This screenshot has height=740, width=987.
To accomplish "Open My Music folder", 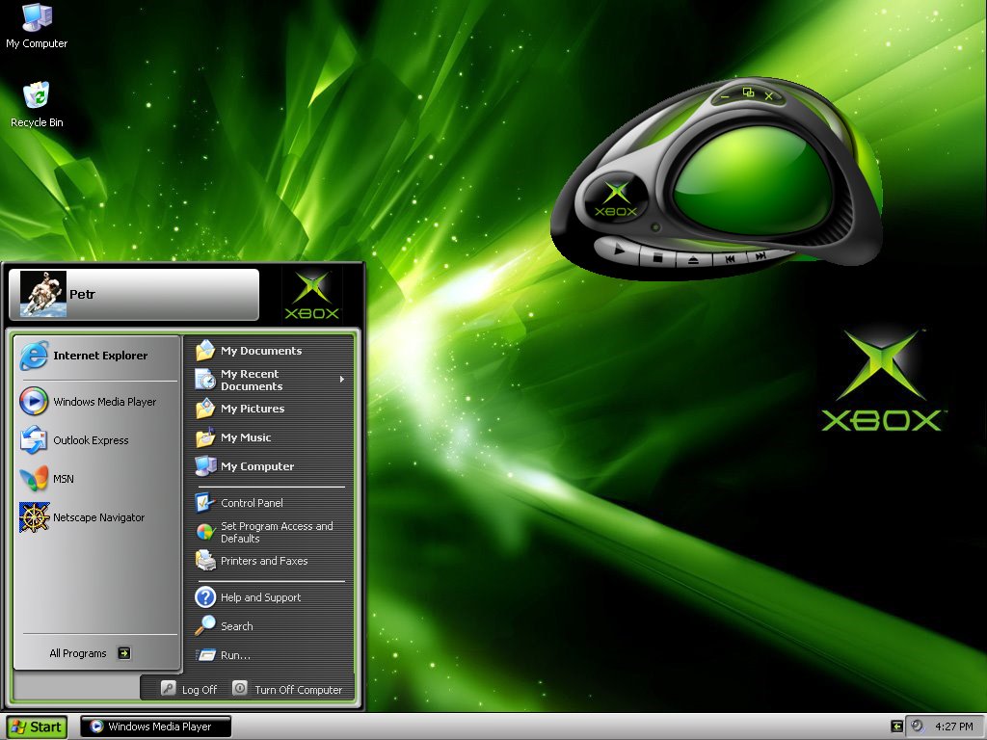I will [270, 437].
